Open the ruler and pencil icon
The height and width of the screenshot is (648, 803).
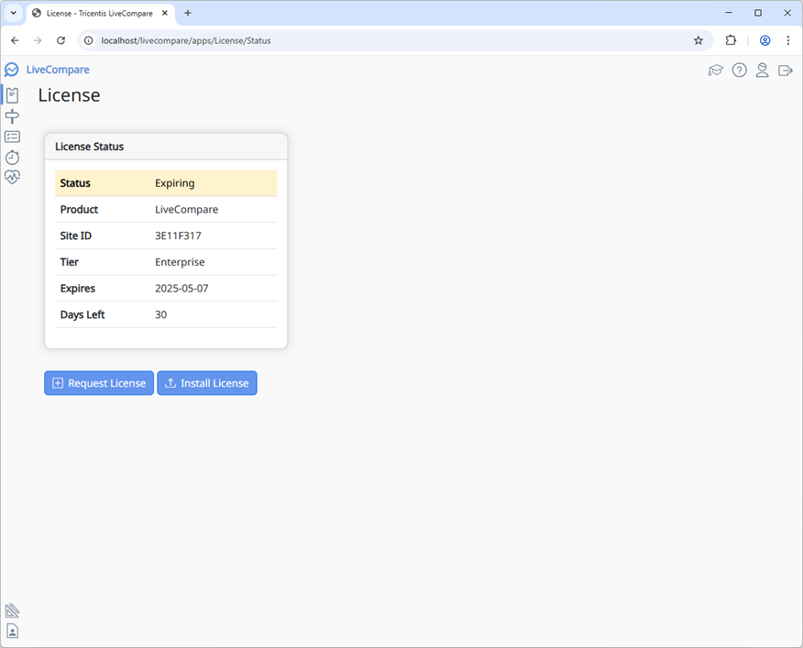point(12,610)
